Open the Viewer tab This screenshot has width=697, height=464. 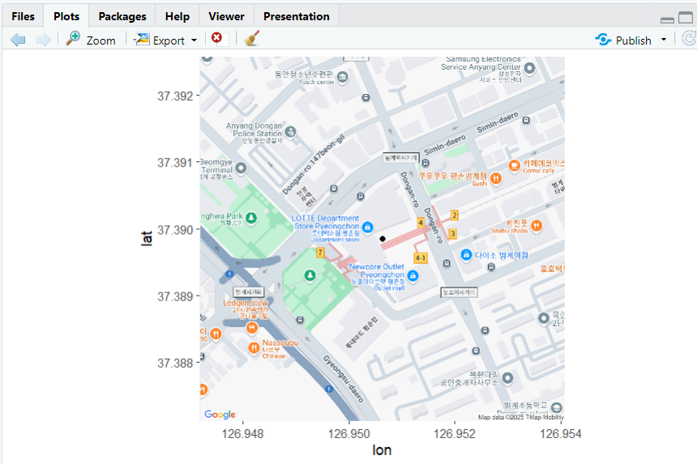(x=226, y=16)
